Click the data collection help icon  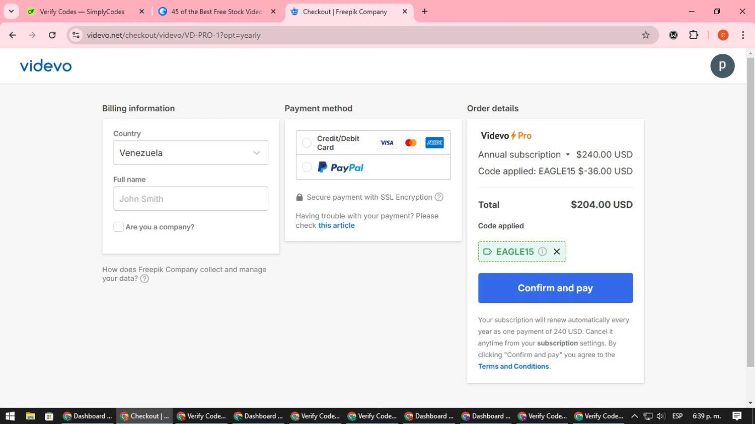(x=144, y=279)
